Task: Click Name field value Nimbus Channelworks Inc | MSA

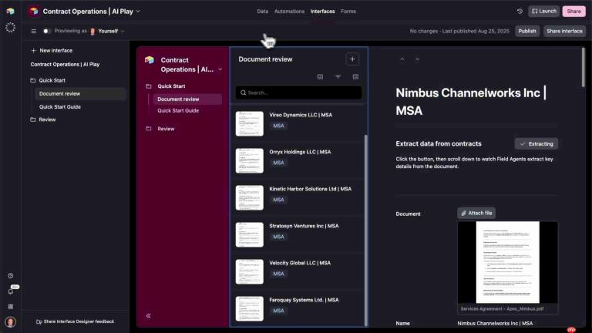Action: coord(495,324)
